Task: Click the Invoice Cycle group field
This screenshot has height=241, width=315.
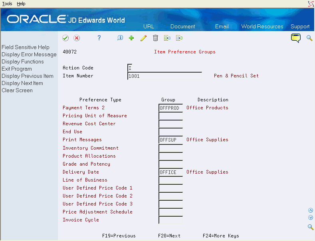Action: click(170, 220)
